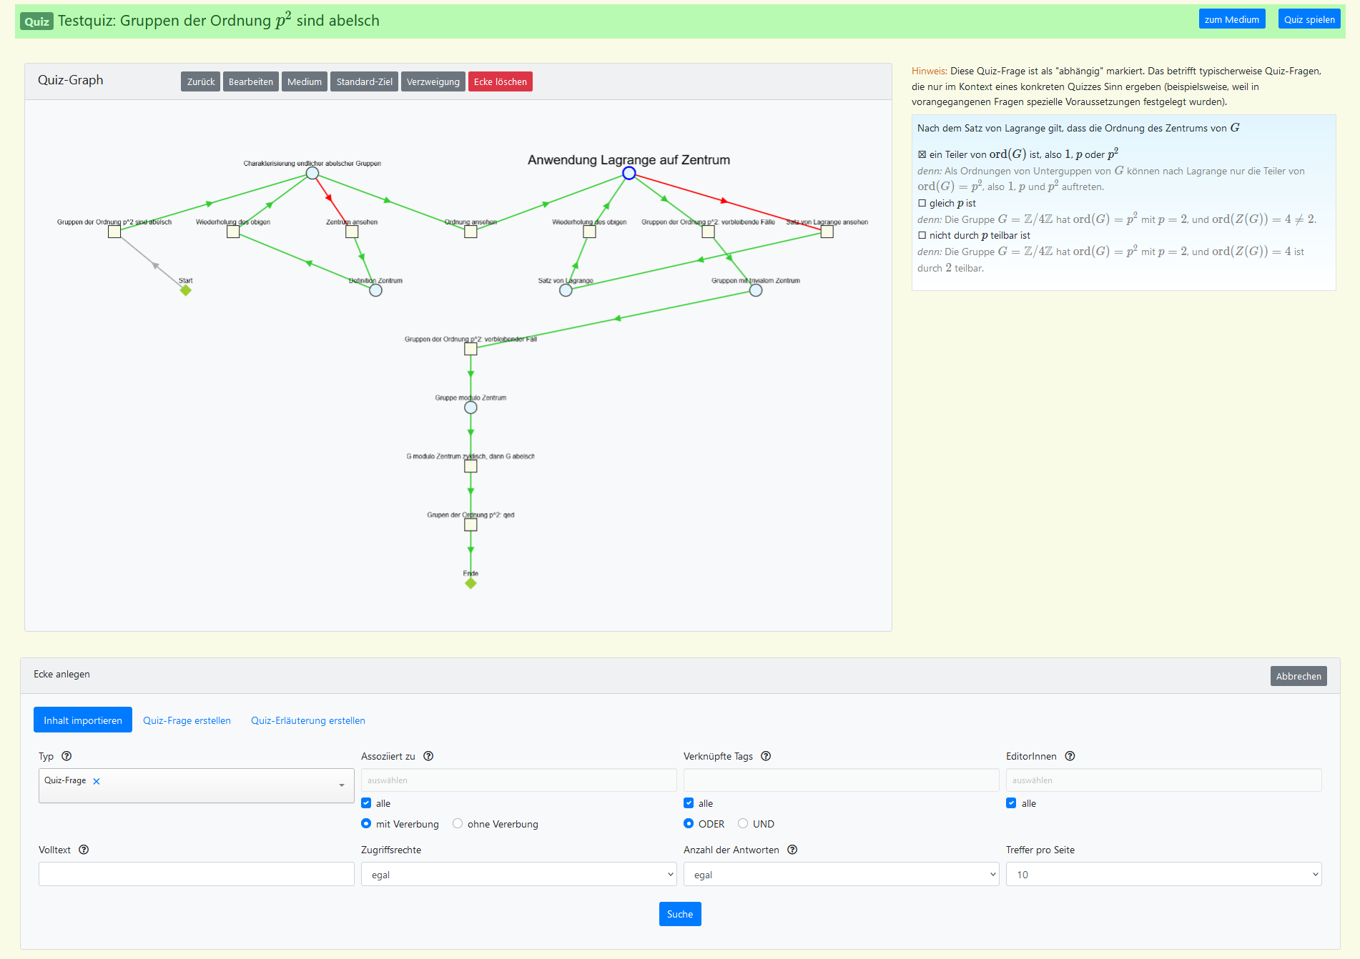1360x959 pixels.
Task: Select 'ohne Vererbung' radio option
Action: pos(458,824)
